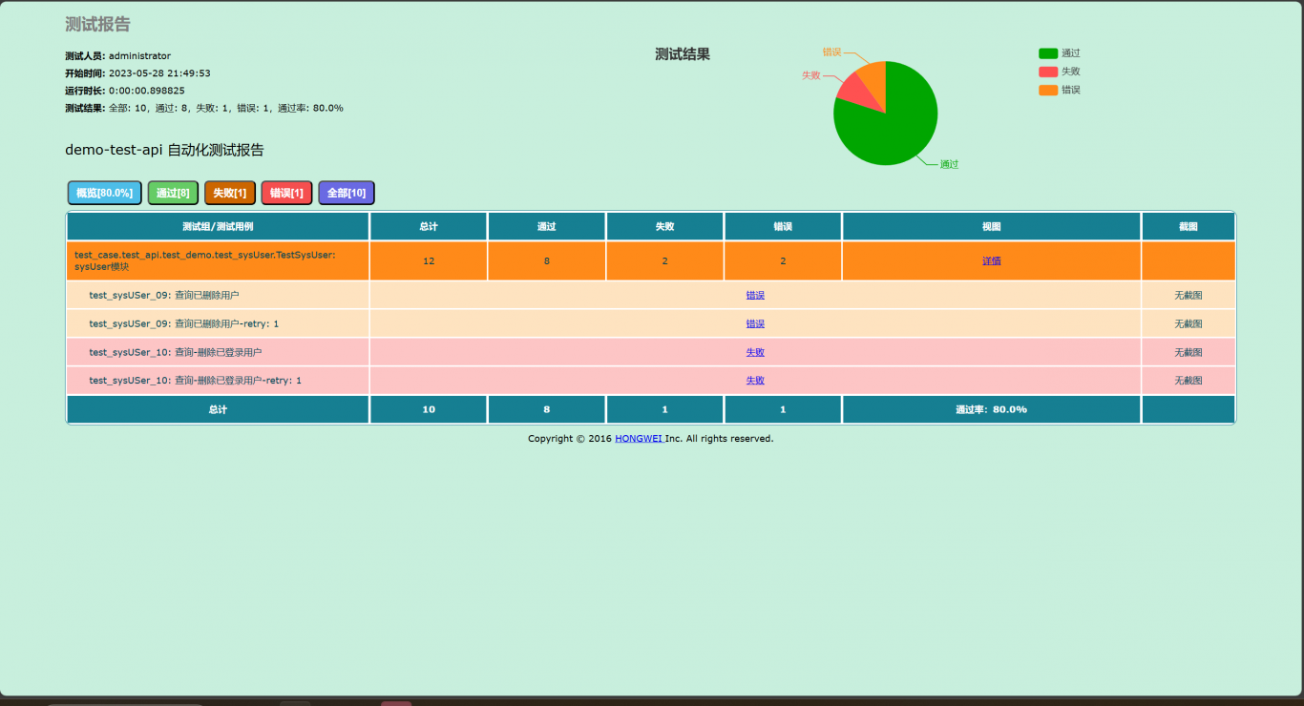Click the 测试结果 summary line with 通过率
Viewport: 1304px width, 706px height.
(x=204, y=108)
